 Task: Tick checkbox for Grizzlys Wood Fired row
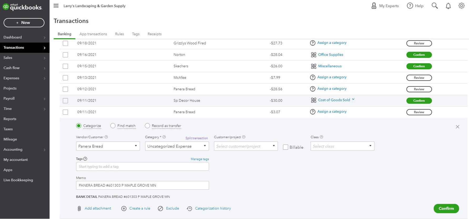point(65,43)
